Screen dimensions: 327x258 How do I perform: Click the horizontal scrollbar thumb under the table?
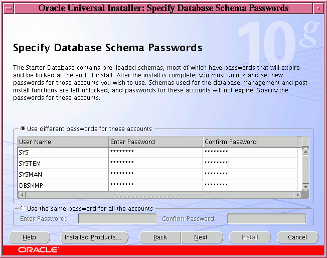tap(159, 195)
